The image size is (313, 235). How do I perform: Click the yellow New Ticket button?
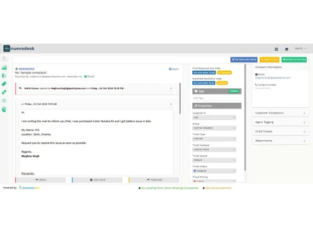pos(269,60)
